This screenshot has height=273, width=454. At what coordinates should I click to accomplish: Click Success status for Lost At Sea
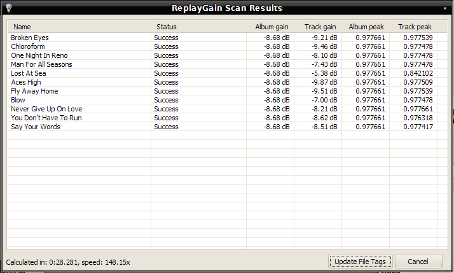point(166,73)
